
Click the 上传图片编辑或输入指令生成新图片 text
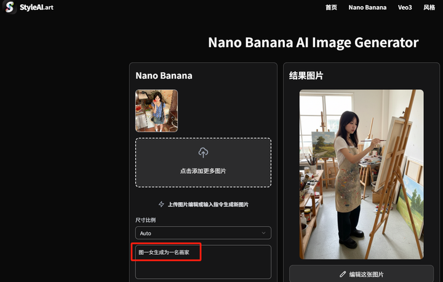(208, 205)
